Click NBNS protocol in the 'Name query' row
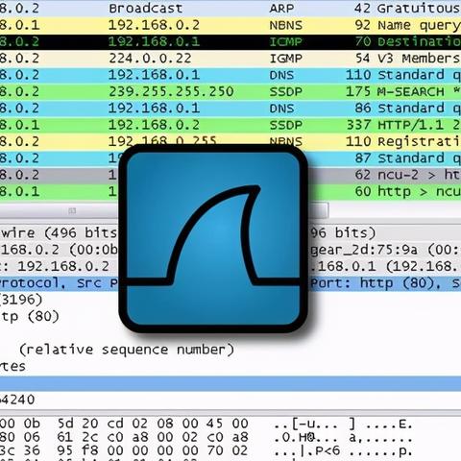 point(285,25)
